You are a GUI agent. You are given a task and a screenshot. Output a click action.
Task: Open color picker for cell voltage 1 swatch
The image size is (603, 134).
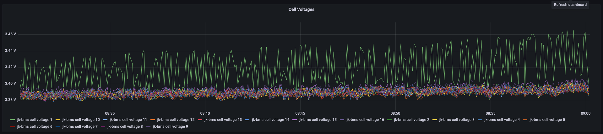tap(13, 120)
